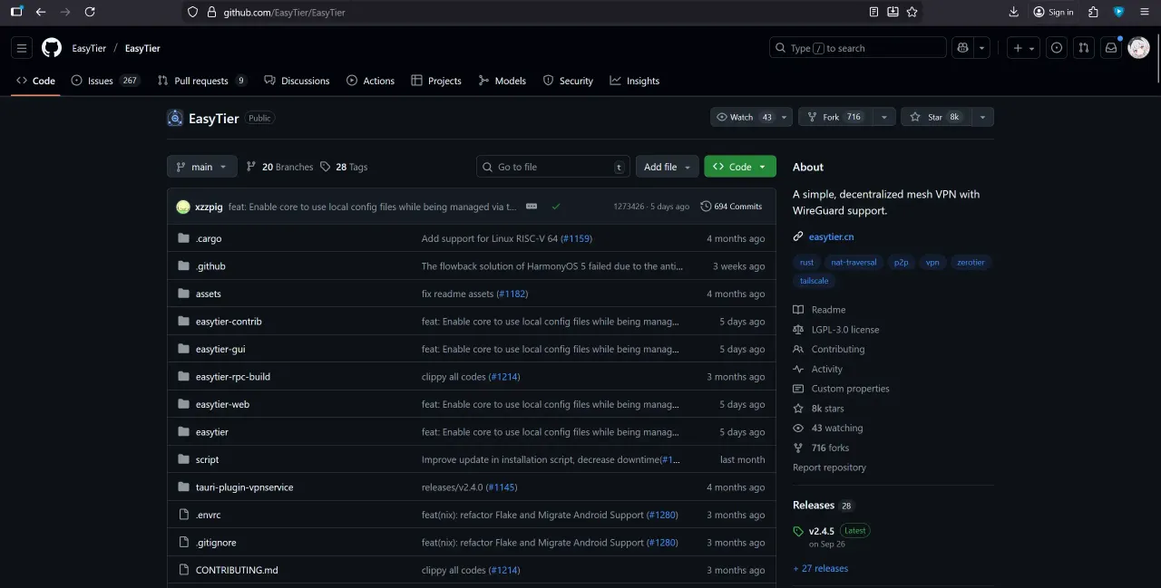Go back with the browser back arrow
The height and width of the screenshot is (588, 1161).
click(40, 12)
